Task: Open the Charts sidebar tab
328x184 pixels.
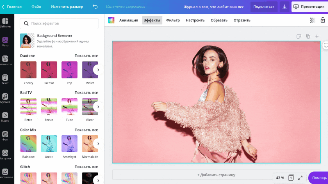Action: pos(5,173)
